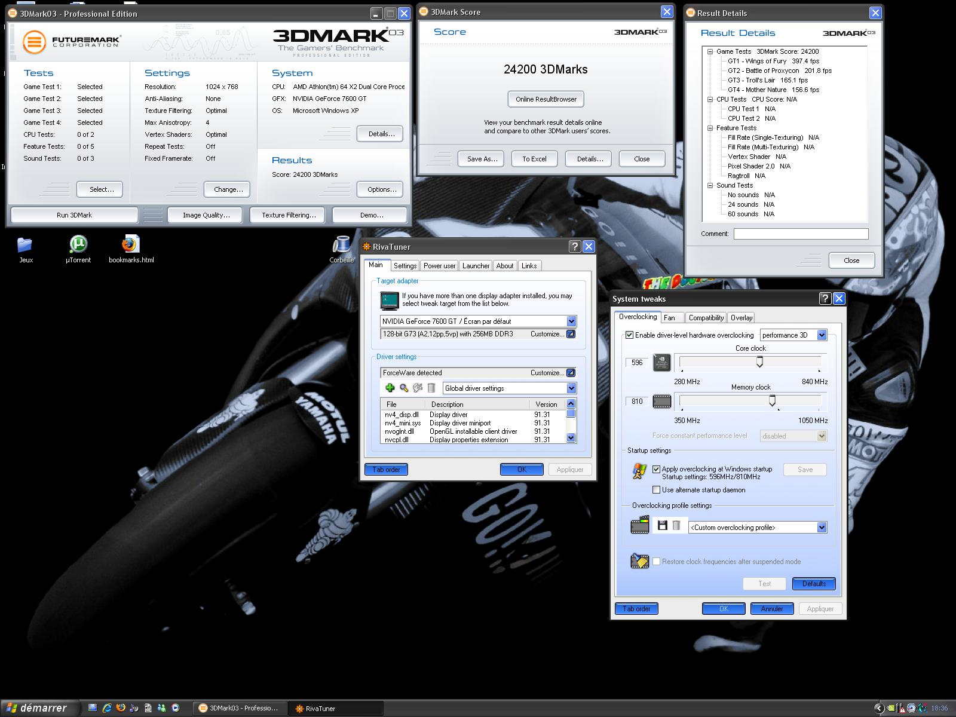The width and height of the screenshot is (956, 717).
Task: Click the driver file list scrollbar down arrow
Action: [x=571, y=438]
